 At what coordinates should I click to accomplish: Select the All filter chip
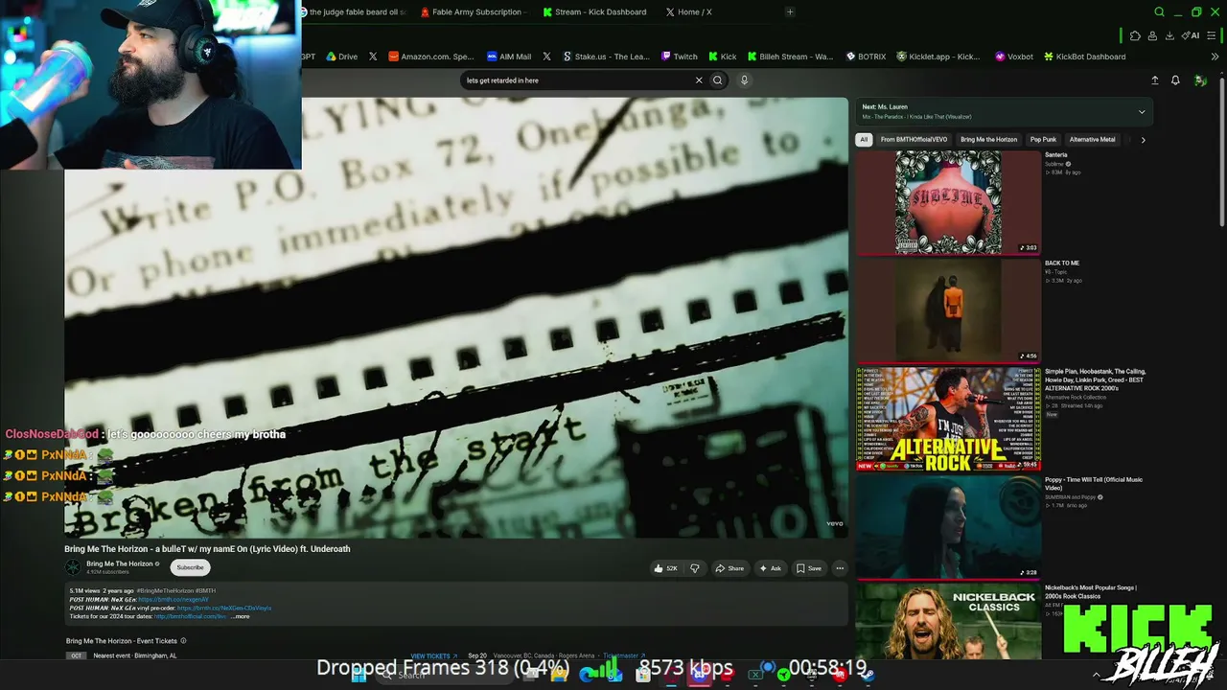point(864,140)
